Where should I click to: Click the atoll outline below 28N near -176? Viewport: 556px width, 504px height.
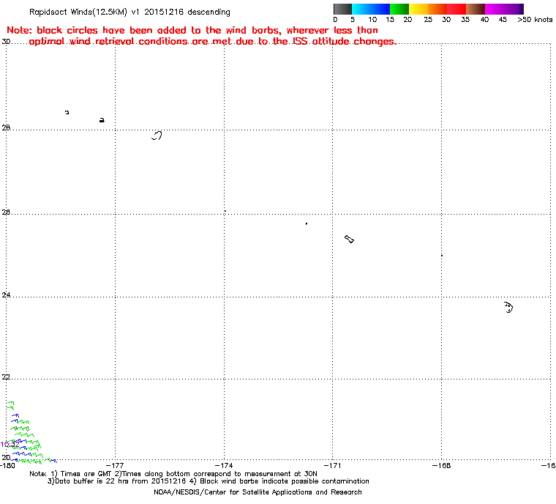157,136
